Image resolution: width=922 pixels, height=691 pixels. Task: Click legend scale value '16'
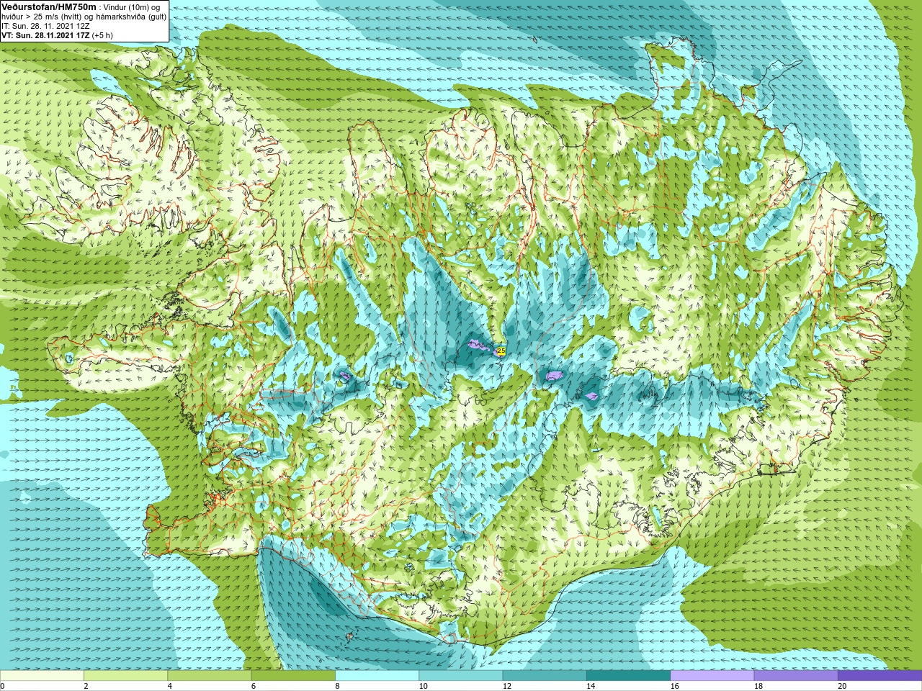click(674, 686)
